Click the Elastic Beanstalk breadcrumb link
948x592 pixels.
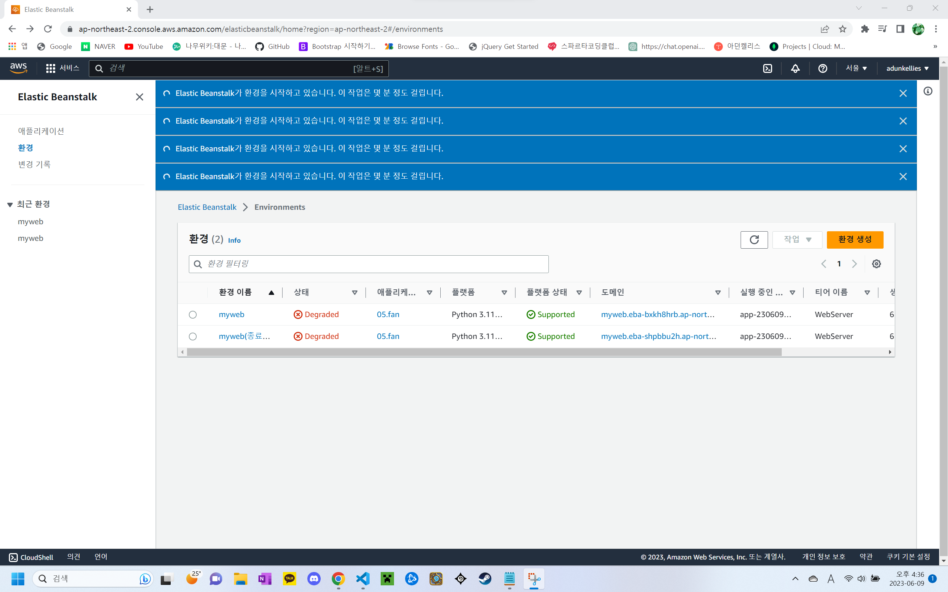coord(207,207)
